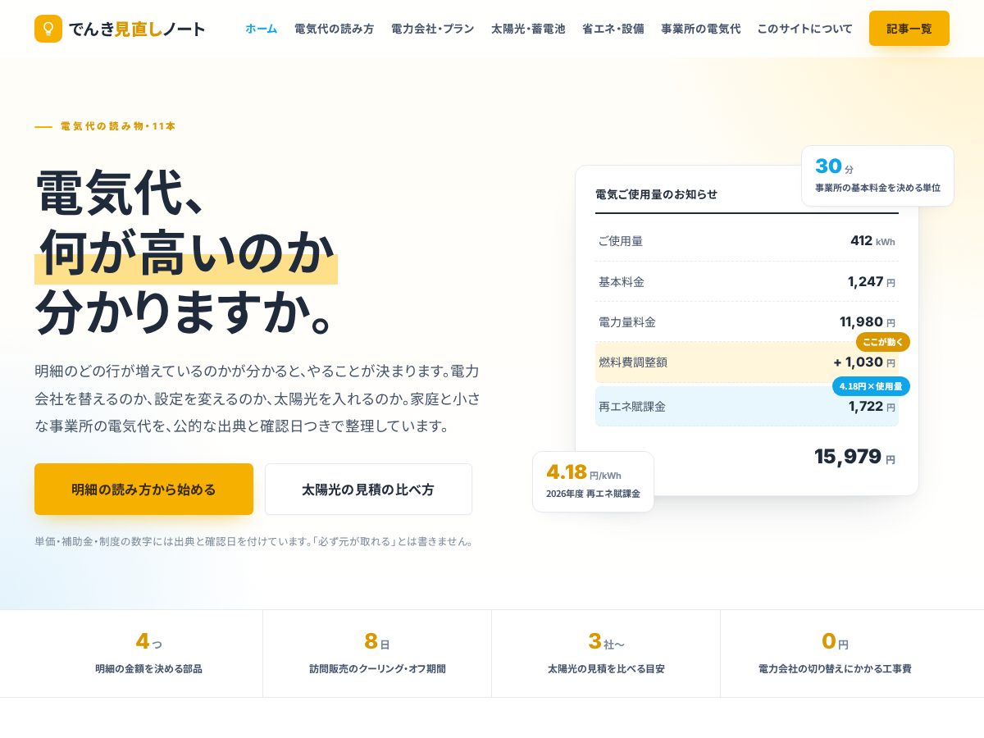This screenshot has width=984, height=738.
Task: Open the 事業所の電気代 nav item
Action: click(700, 29)
